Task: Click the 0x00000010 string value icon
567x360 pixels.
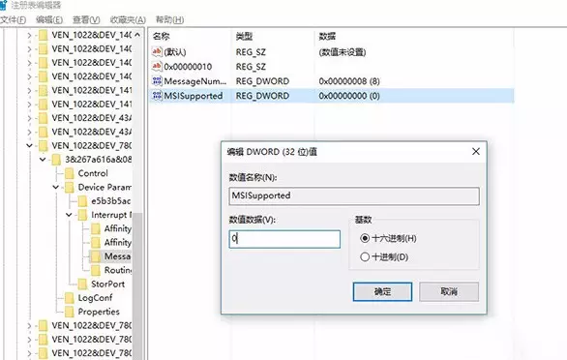Action: point(157,66)
